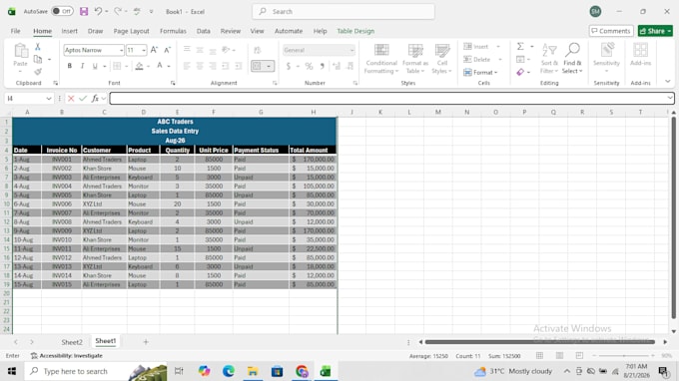Click the AutoSum sigma icon
Viewport: 679px width, 381px height.
pyautogui.click(x=520, y=46)
